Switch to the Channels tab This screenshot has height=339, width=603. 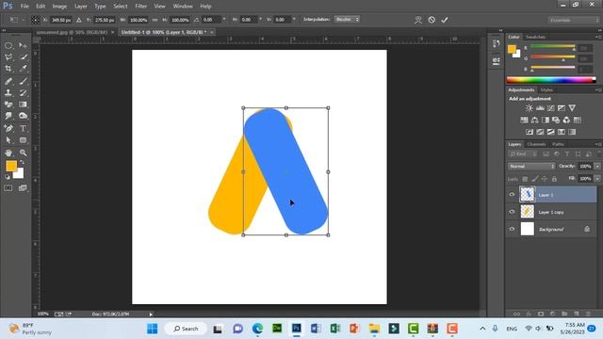[536, 144]
